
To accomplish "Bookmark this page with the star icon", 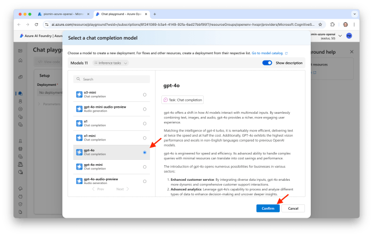I will (x=320, y=25).
